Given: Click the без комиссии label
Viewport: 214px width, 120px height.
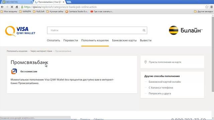Looking at the screenshot, I should tap(29, 71).
